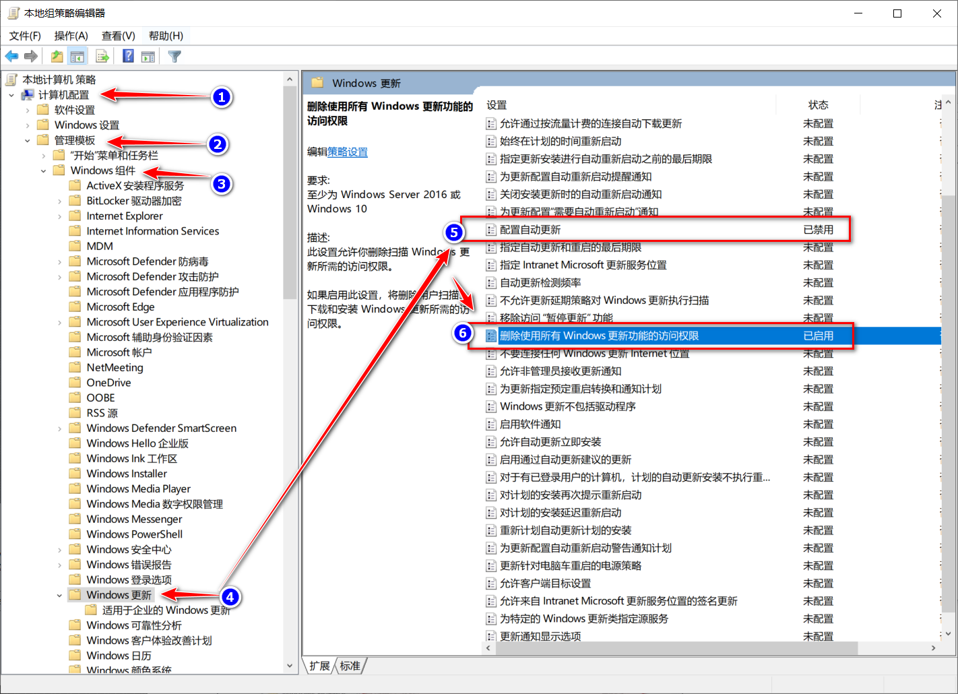The image size is (958, 694).
Task: Select the Internet Information Services tree item
Action: [153, 231]
